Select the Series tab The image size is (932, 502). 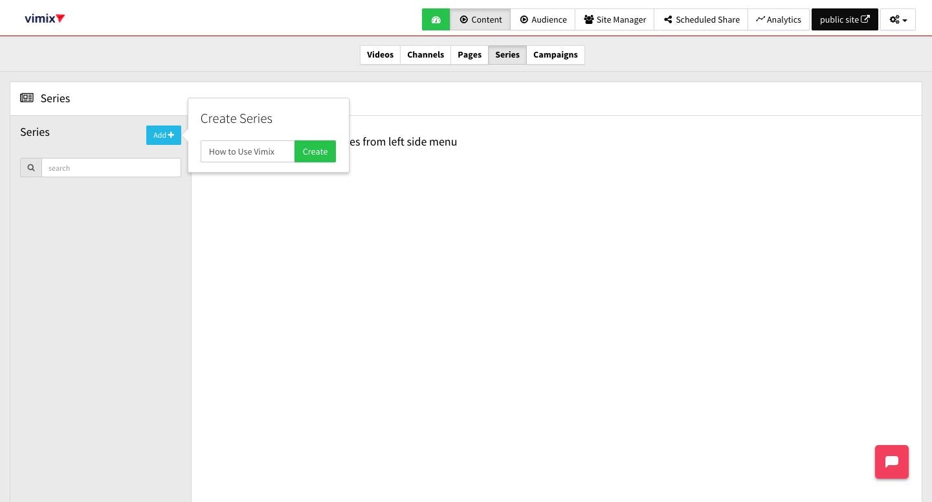tap(507, 55)
